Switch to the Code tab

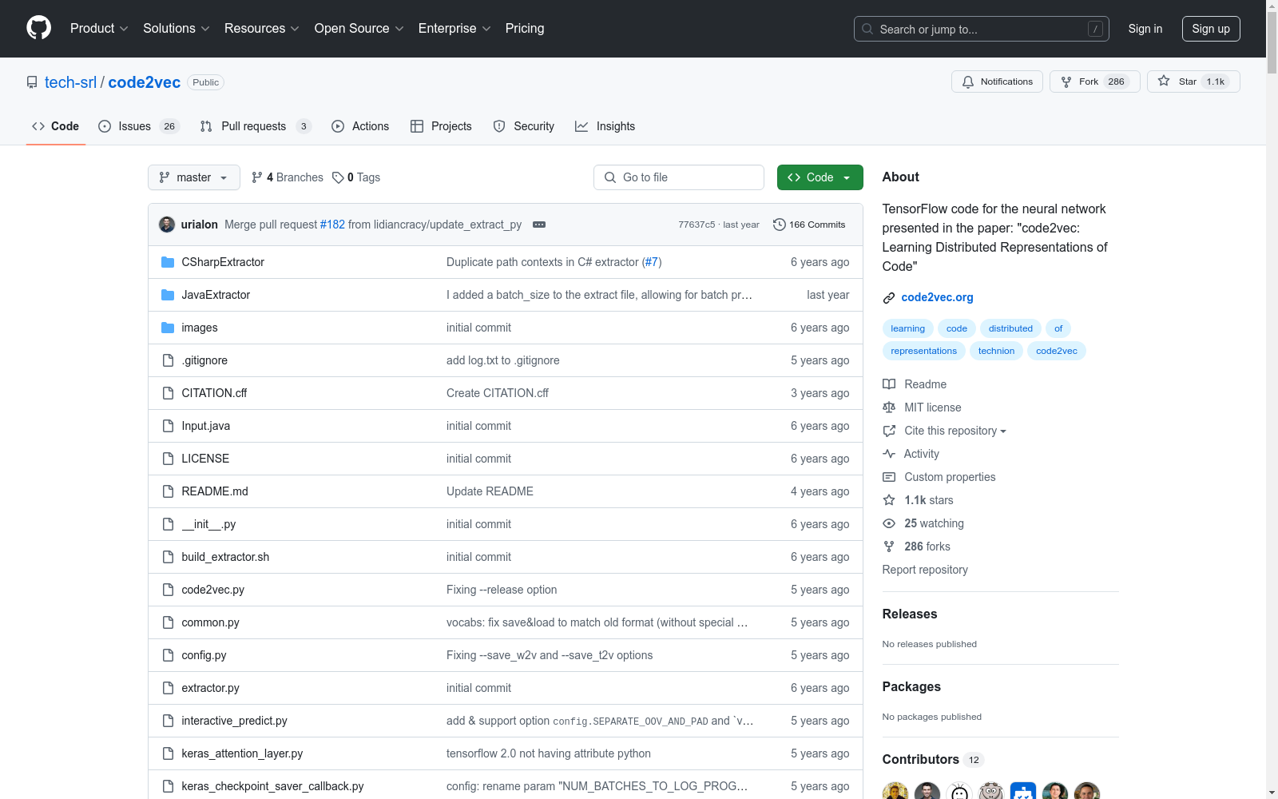(56, 126)
